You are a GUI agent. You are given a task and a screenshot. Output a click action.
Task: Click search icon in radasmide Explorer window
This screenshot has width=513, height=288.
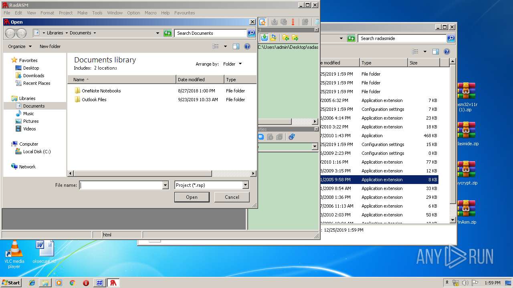[451, 38]
